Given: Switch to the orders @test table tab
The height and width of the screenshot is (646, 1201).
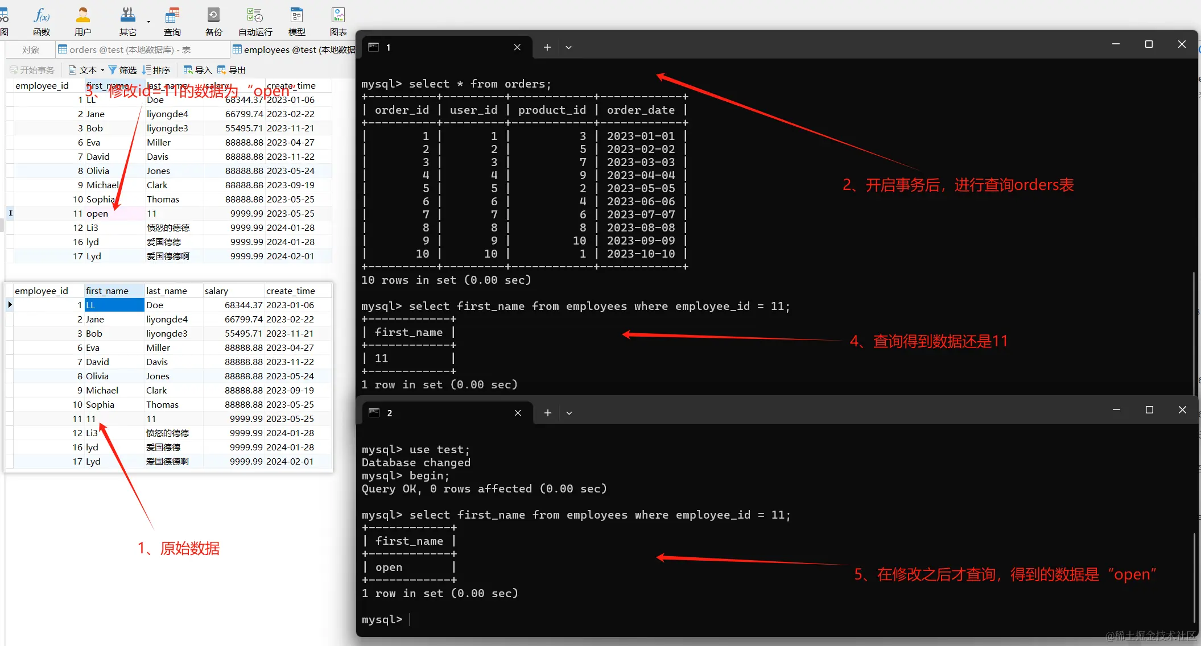Looking at the screenshot, I should (124, 50).
